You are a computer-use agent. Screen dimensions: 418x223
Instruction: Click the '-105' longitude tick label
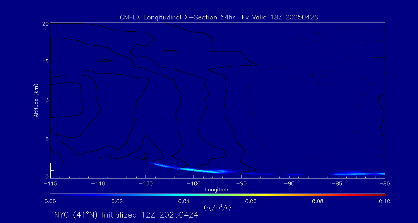tap(146, 184)
